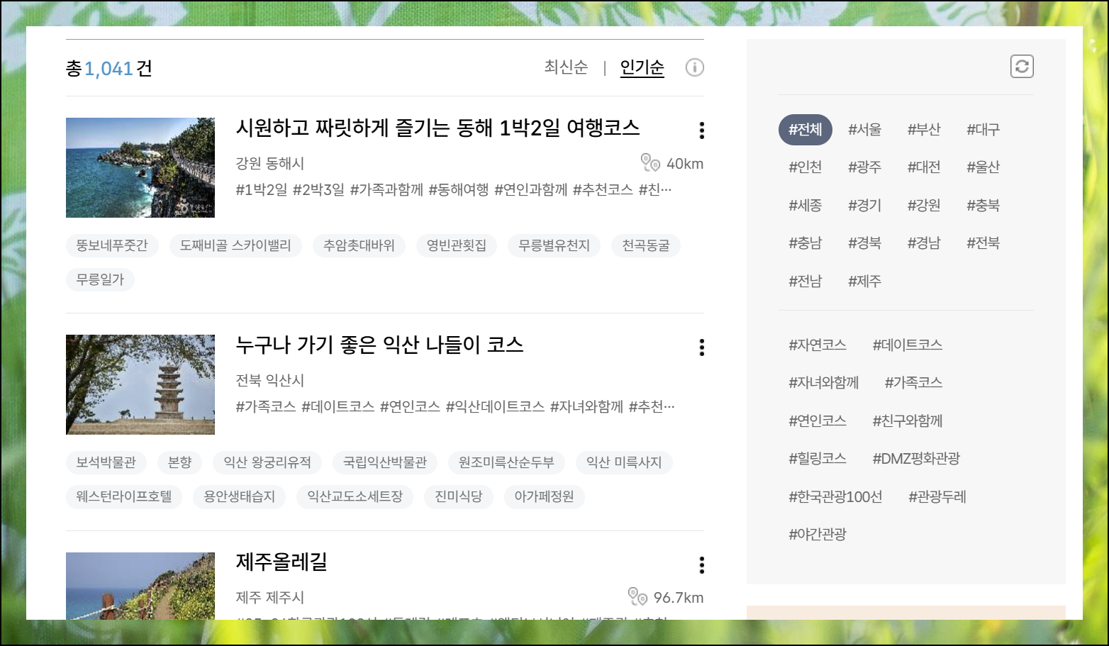Filter by the #연인코스 theme tag
Image resolution: width=1109 pixels, height=646 pixels.
point(818,421)
